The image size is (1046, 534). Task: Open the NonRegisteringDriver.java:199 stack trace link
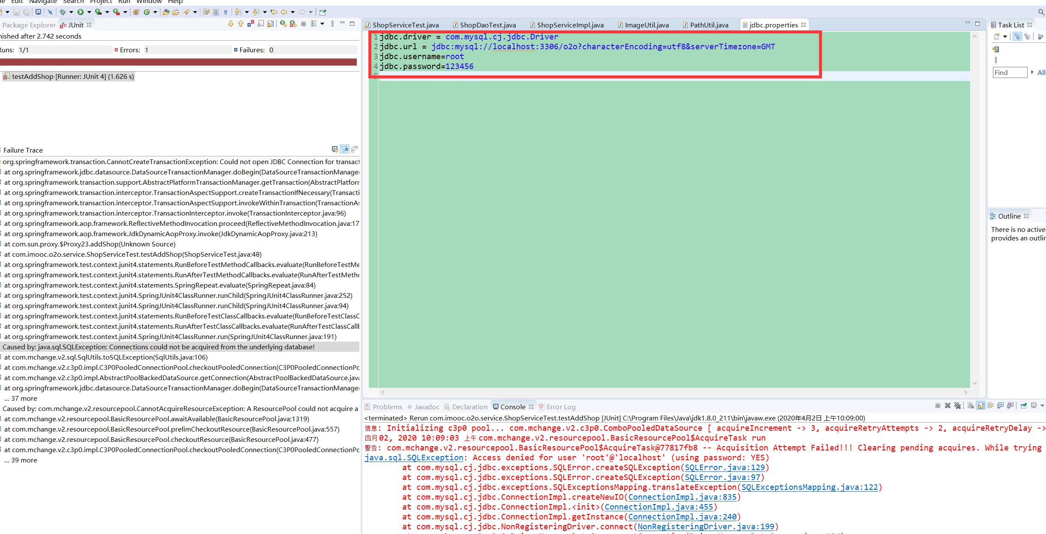pos(706,527)
